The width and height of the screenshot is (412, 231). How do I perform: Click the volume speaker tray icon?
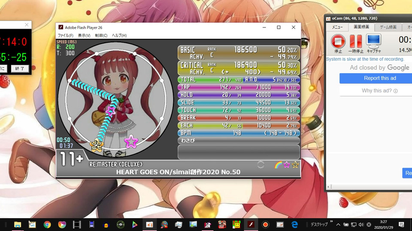pyautogui.click(x=361, y=225)
